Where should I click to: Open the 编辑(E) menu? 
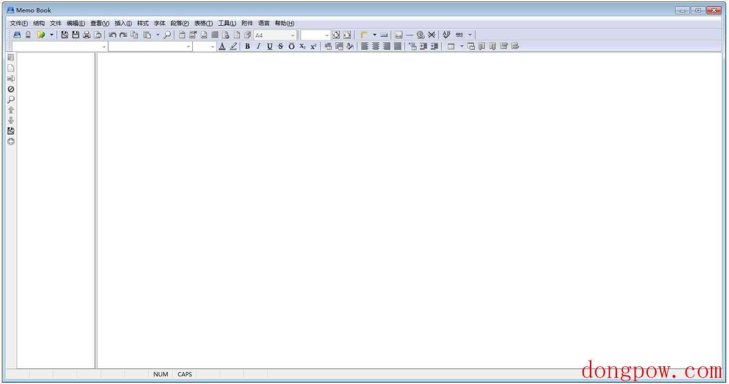(76, 23)
